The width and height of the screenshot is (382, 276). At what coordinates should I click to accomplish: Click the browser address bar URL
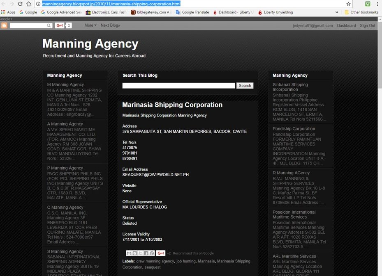point(111,4)
